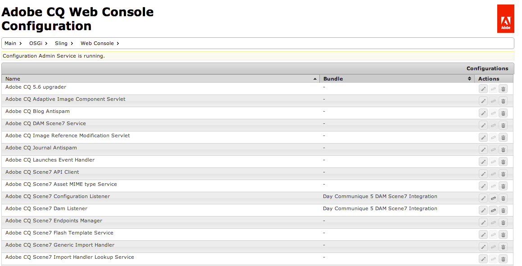The width and height of the screenshot is (522, 266).
Task: Delete Scene7 Flash Template Service config
Action: coord(503,235)
